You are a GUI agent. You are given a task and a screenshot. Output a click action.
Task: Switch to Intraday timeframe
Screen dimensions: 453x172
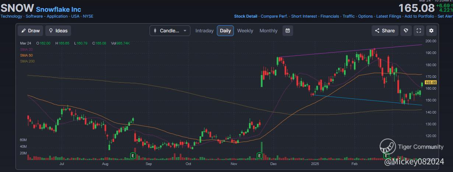[x=204, y=31]
